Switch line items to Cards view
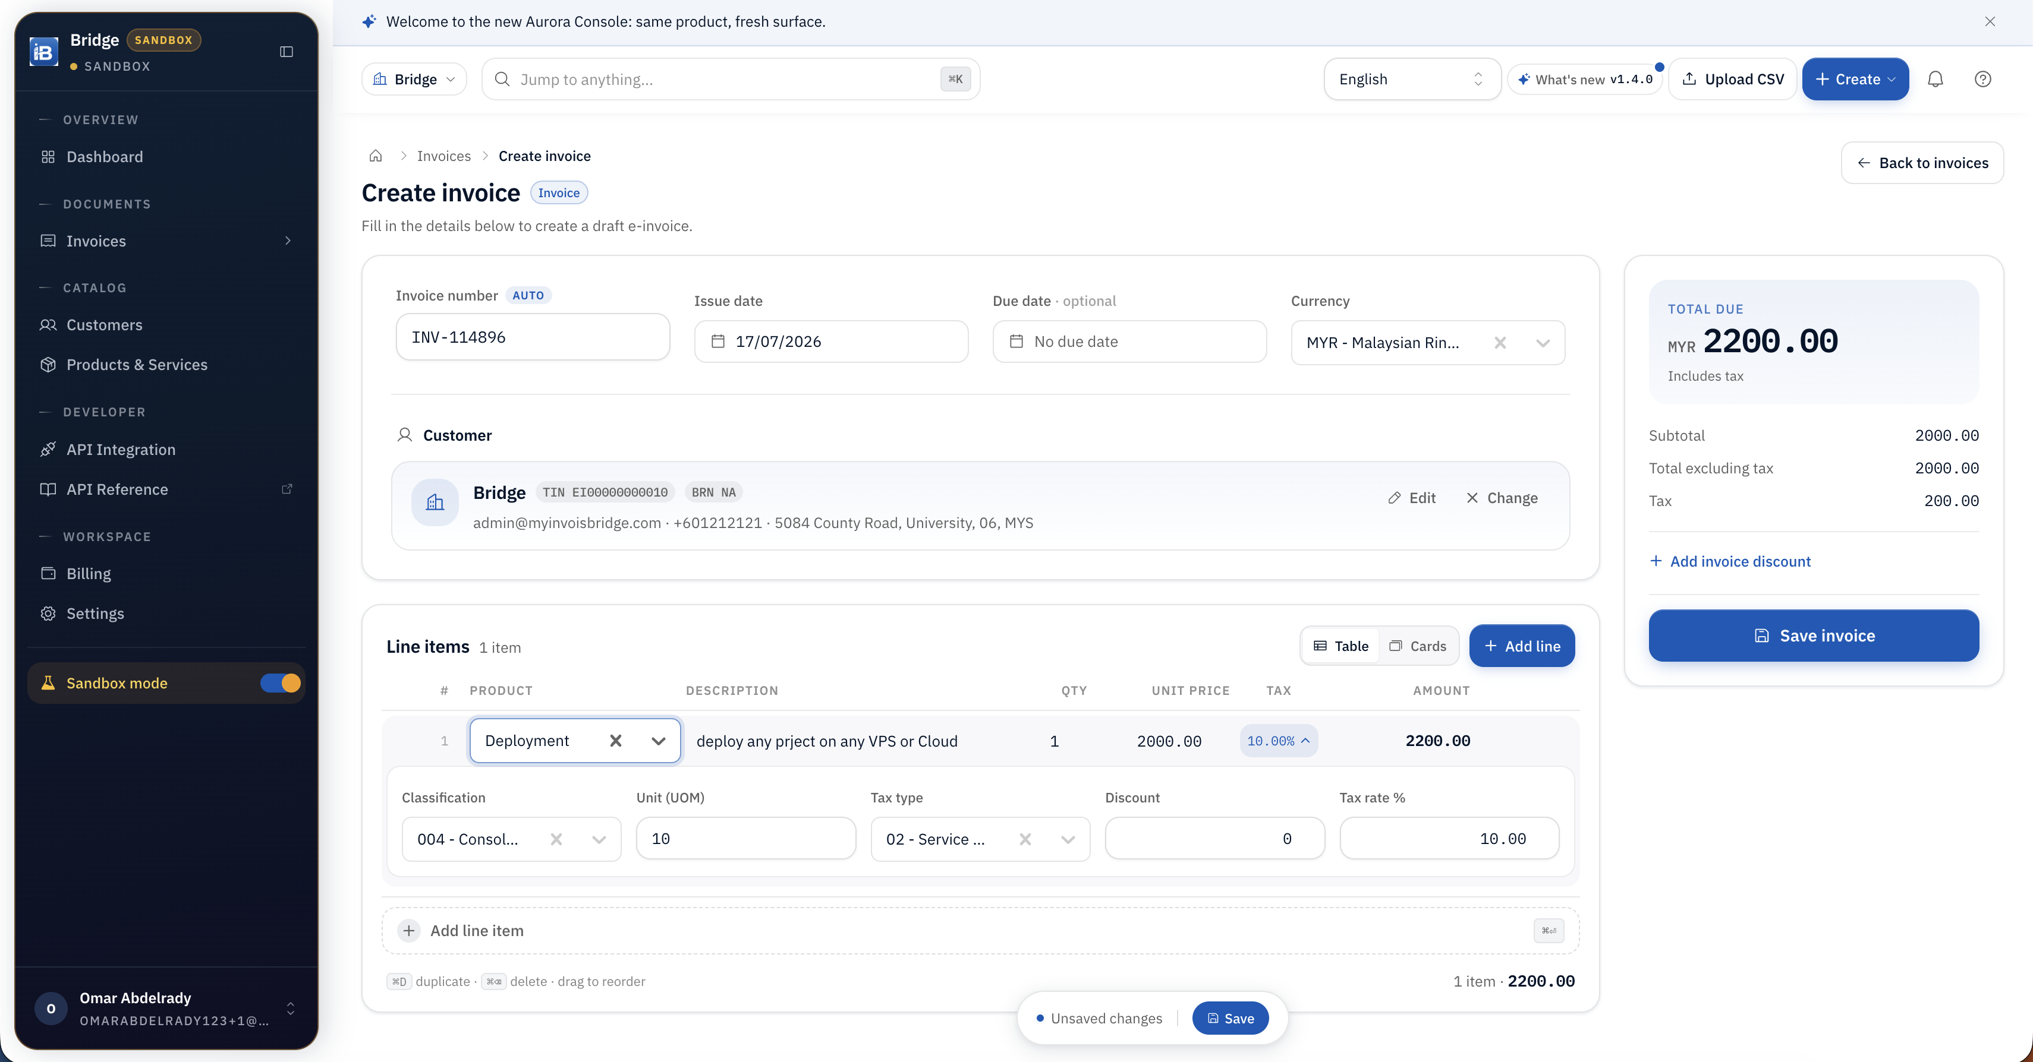Viewport: 2033px width, 1062px height. [1418, 646]
